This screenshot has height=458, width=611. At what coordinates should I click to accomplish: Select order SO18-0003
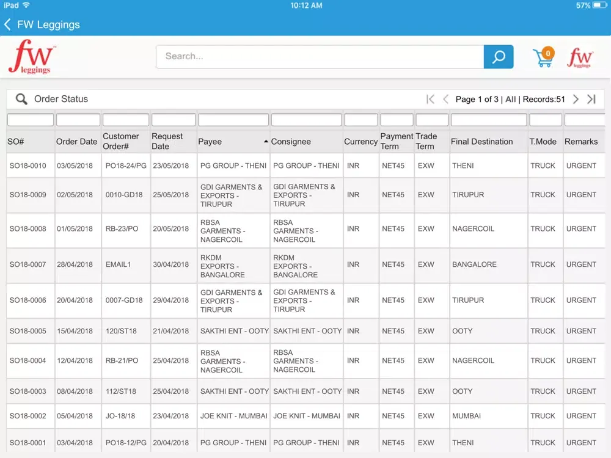tap(27, 392)
